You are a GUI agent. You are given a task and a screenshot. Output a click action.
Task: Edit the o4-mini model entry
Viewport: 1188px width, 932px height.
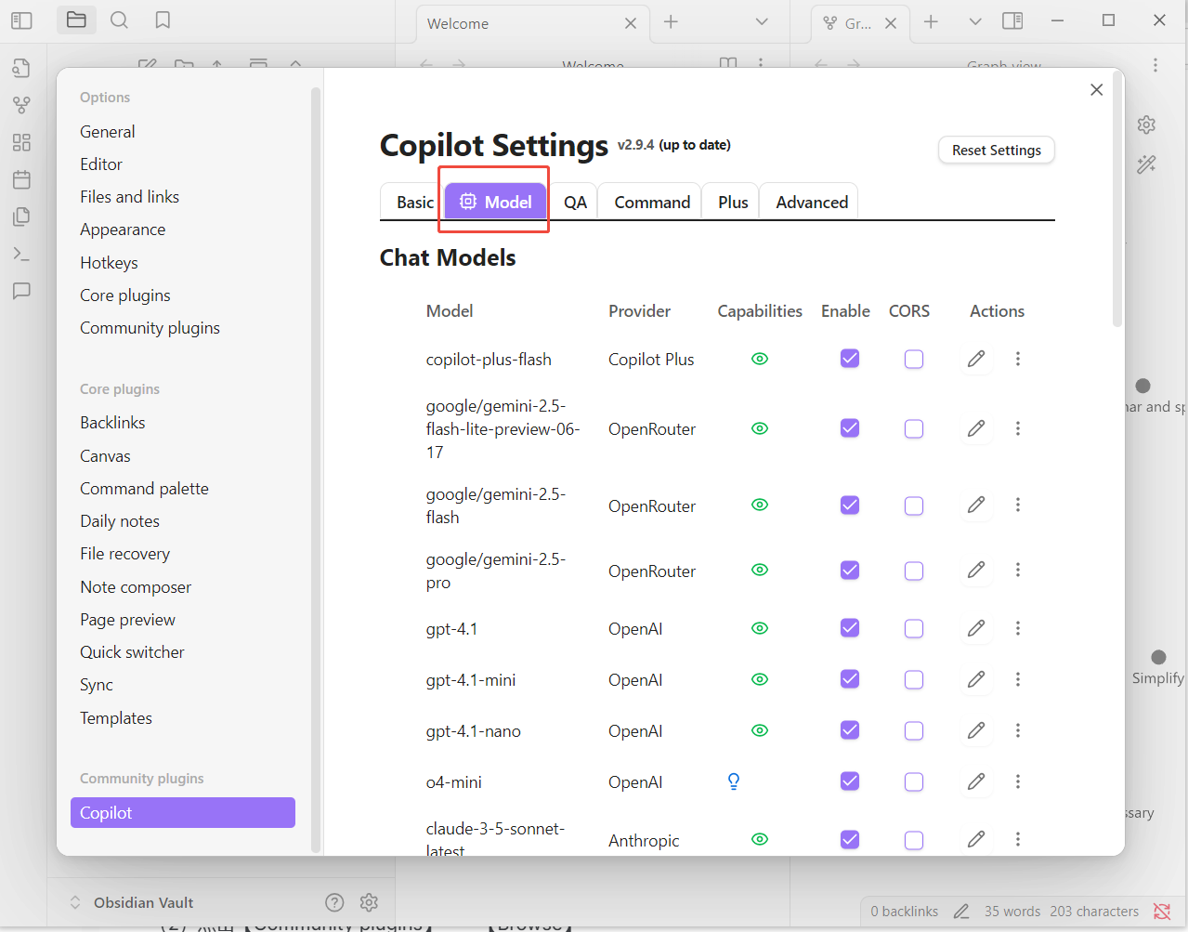coord(976,781)
